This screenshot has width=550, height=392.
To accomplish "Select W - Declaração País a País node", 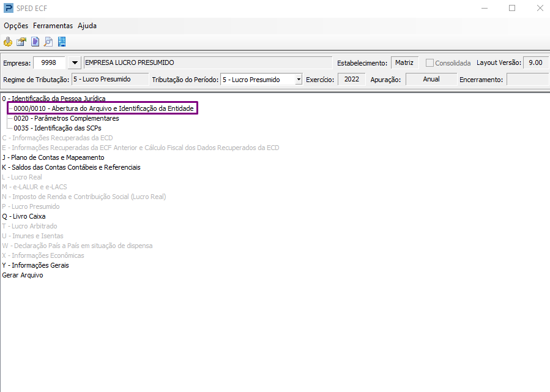I will pyautogui.click(x=77, y=246).
